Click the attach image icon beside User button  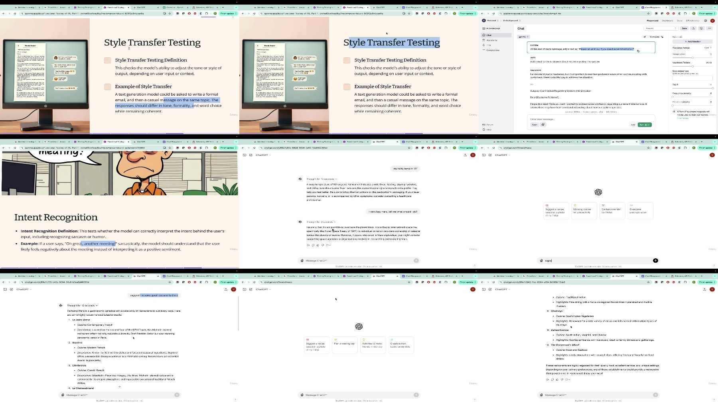pos(543,125)
